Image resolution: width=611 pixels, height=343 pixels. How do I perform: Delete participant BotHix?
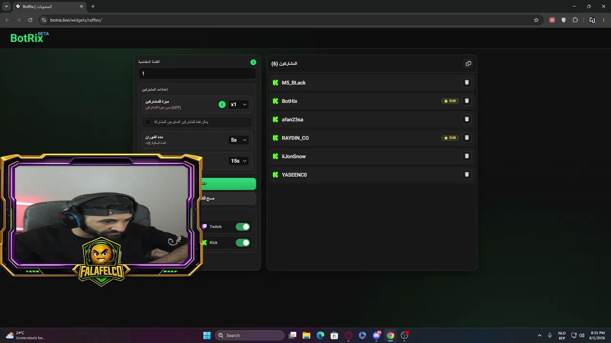[467, 101]
